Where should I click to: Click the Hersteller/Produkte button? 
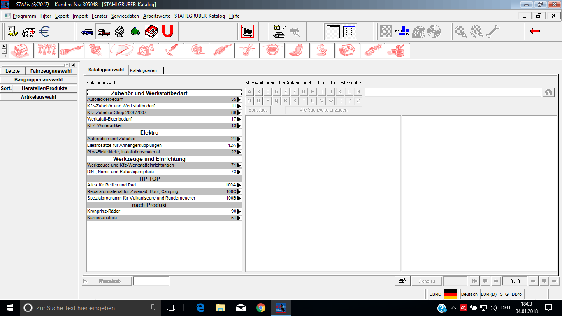click(44, 88)
